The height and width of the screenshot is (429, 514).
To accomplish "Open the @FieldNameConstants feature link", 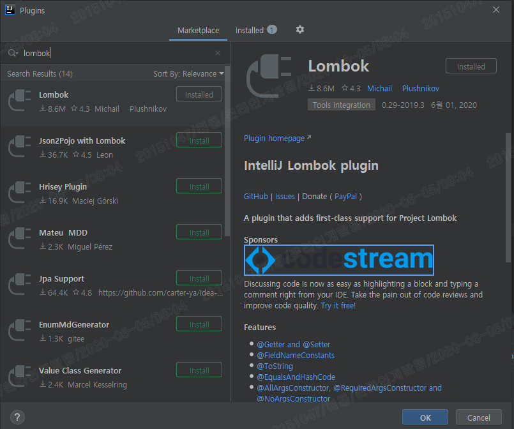I will [x=296, y=355].
